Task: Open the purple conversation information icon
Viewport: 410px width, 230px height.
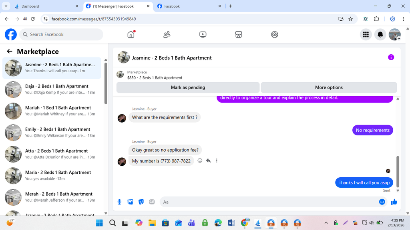Action: 391,57
